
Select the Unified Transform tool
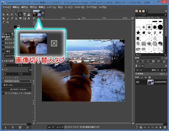25,14
